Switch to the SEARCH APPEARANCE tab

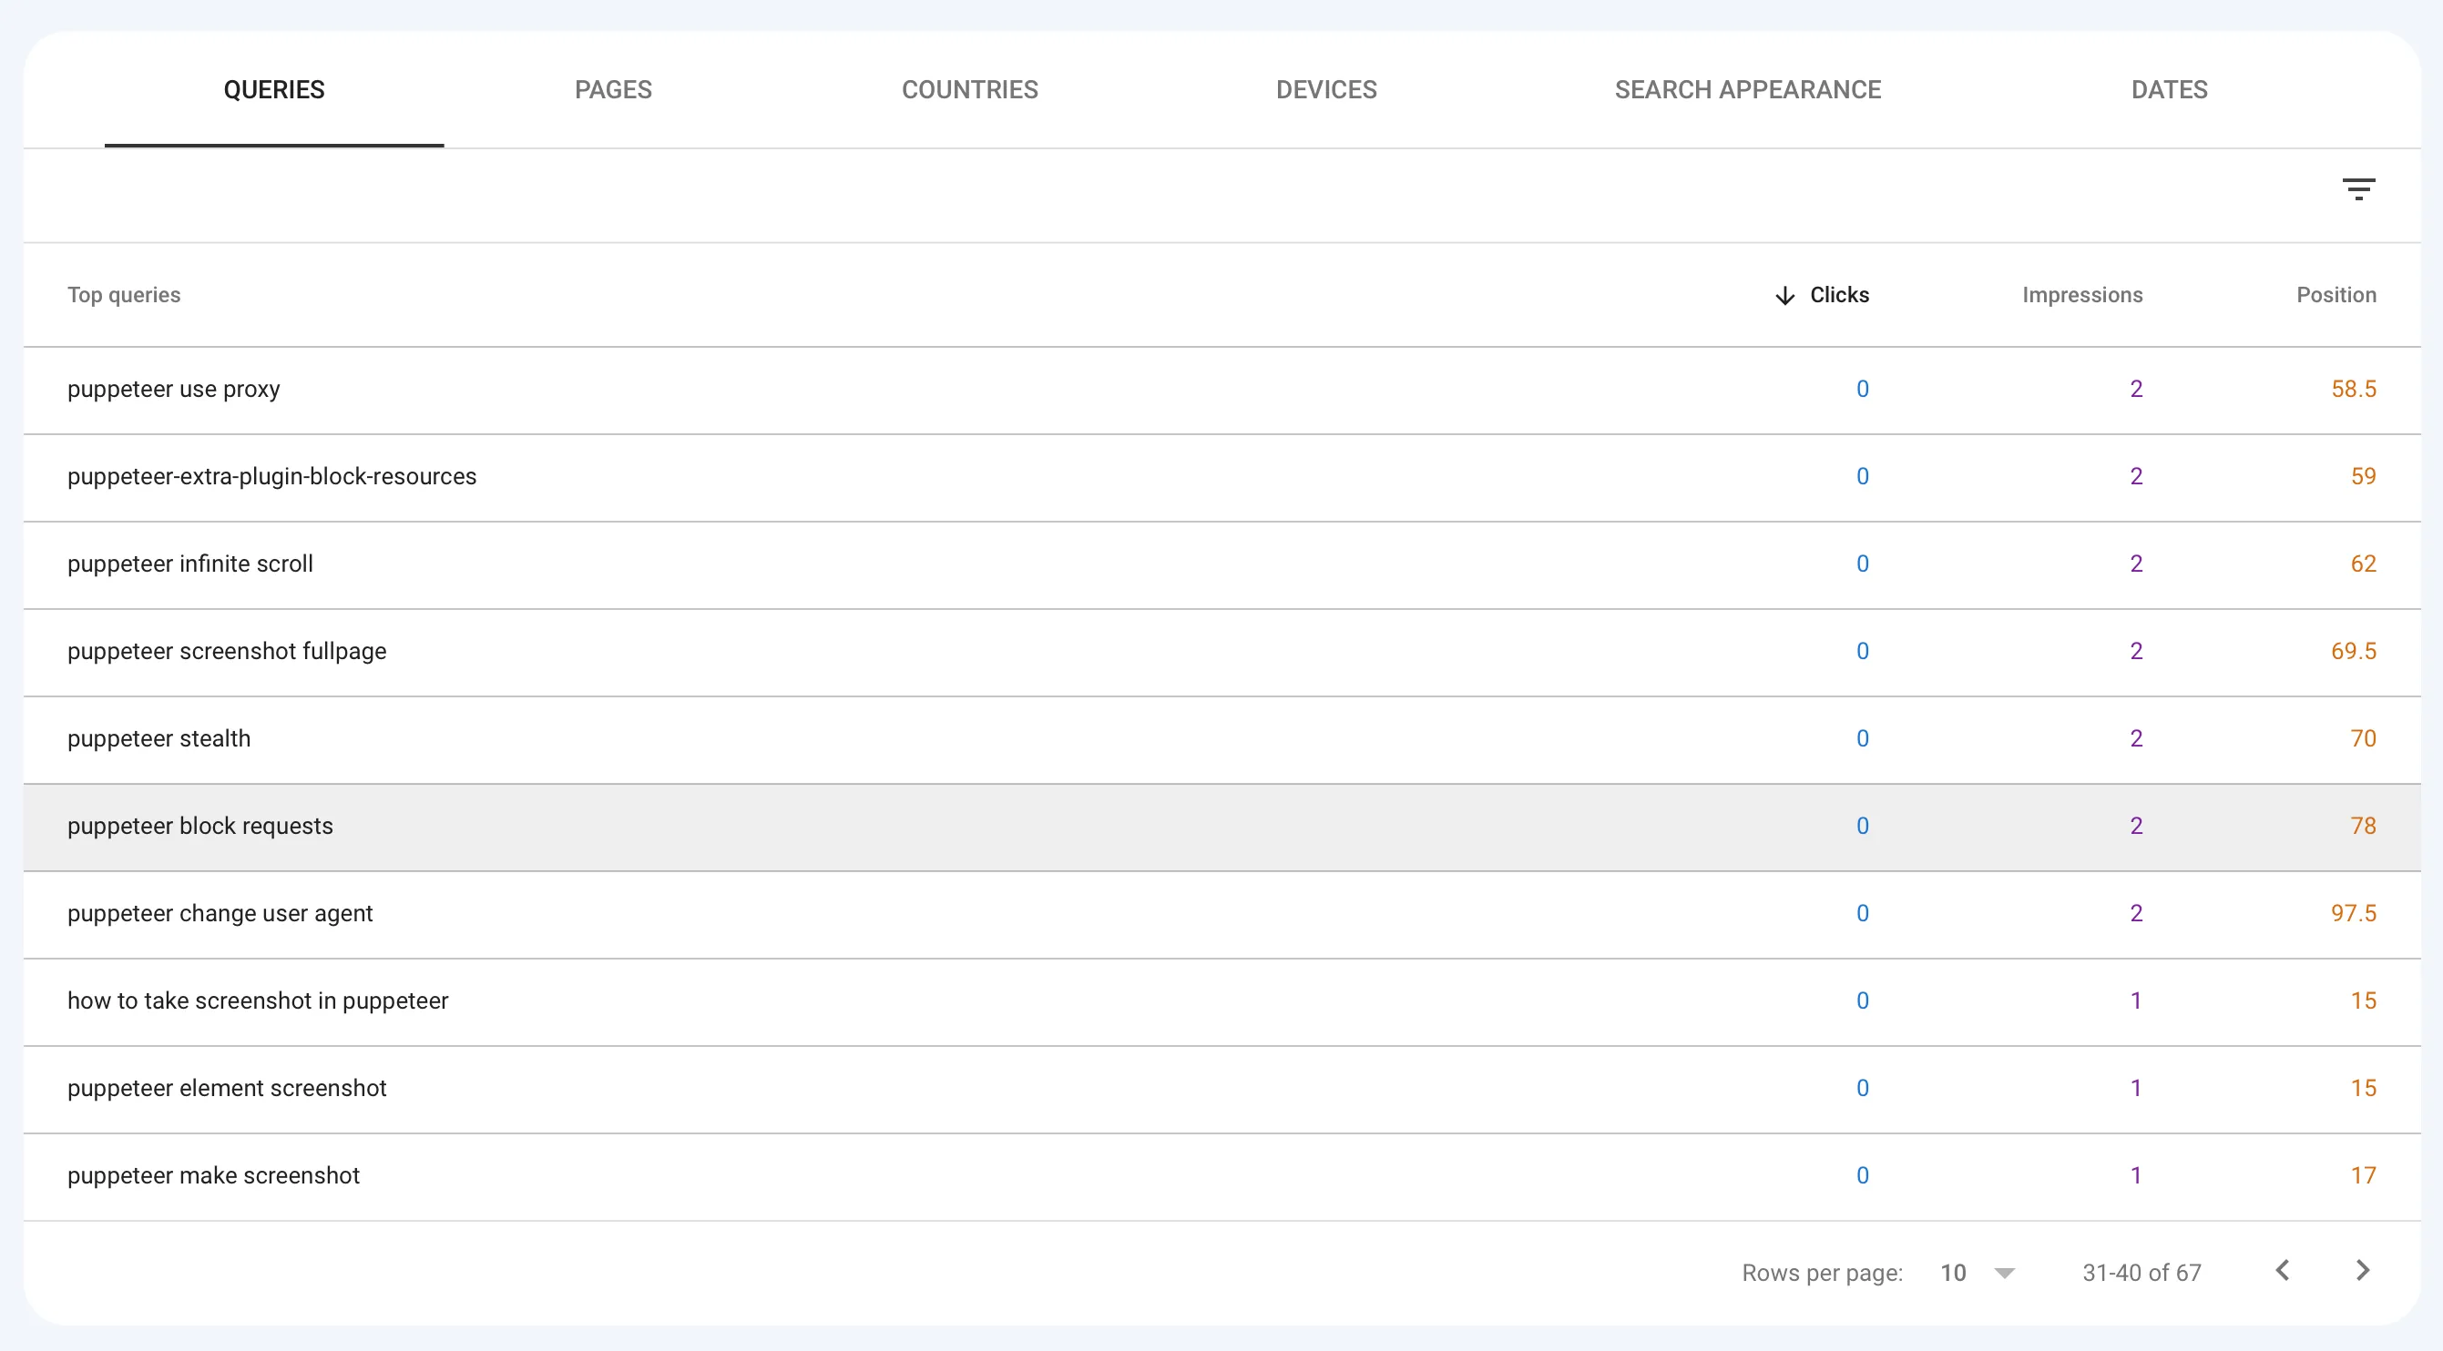(x=1748, y=89)
